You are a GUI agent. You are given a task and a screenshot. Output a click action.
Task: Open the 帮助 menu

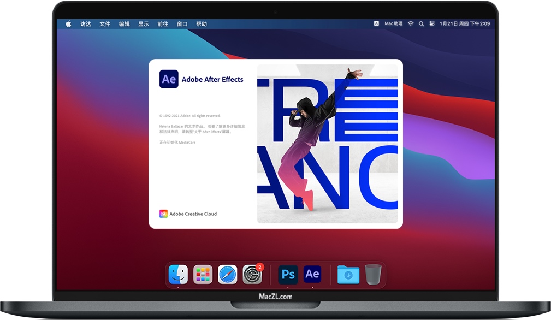[x=202, y=23]
